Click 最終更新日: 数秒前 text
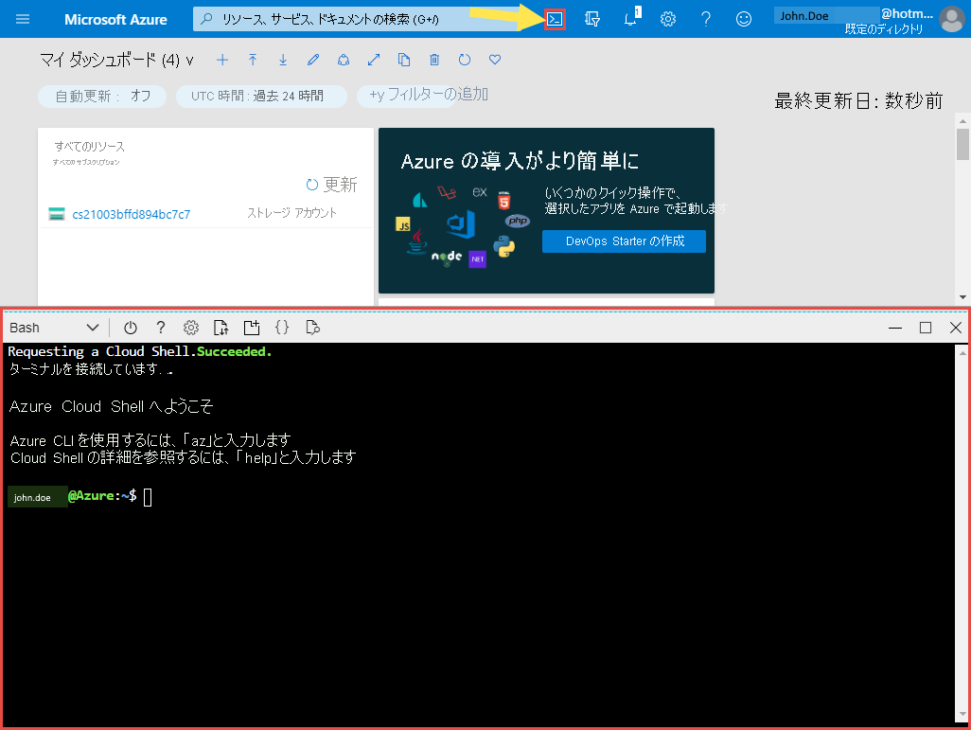Image resolution: width=971 pixels, height=730 pixels. click(858, 101)
